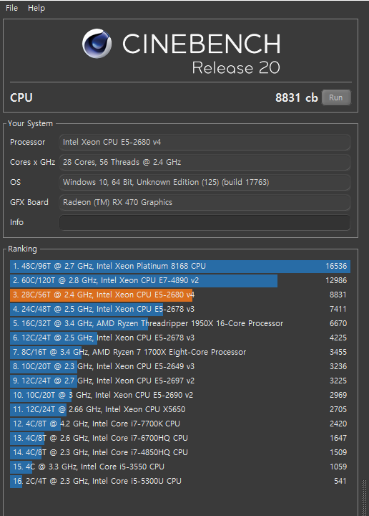Image resolution: width=369 pixels, height=516 pixels.
Task: Select the highlighted orange E5-2680 v4 result
Action: 180,295
